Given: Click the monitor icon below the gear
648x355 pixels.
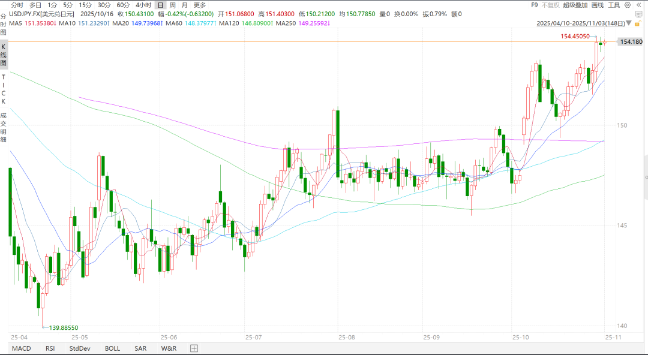Looking at the screenshot, I should point(638,14).
